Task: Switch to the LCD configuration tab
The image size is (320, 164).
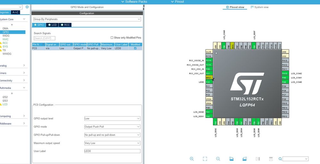Action: pos(52,25)
